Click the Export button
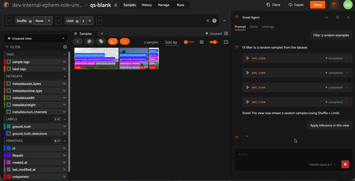355x181 pixels. [x=296, y=5]
